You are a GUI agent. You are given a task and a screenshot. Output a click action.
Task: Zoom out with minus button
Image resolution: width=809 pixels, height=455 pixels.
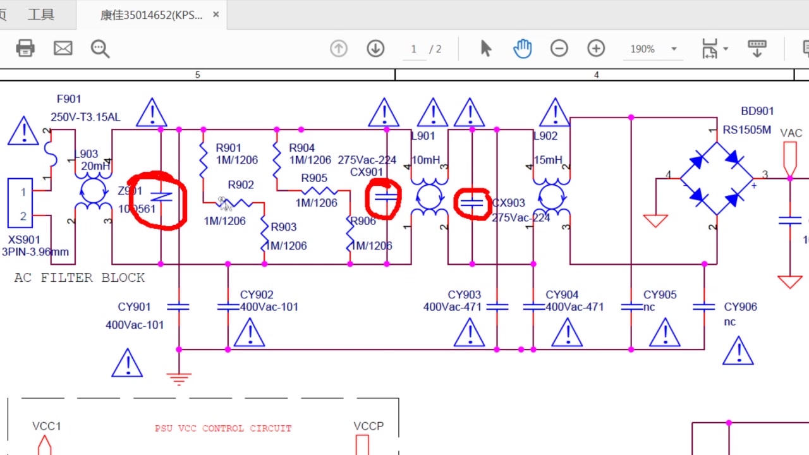tap(559, 49)
